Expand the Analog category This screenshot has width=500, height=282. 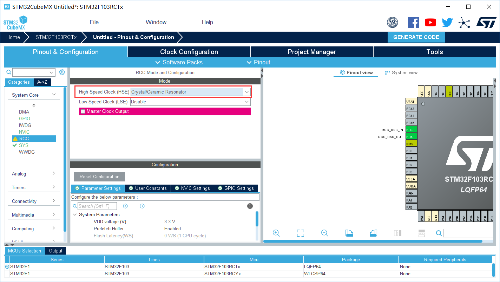[54, 173]
